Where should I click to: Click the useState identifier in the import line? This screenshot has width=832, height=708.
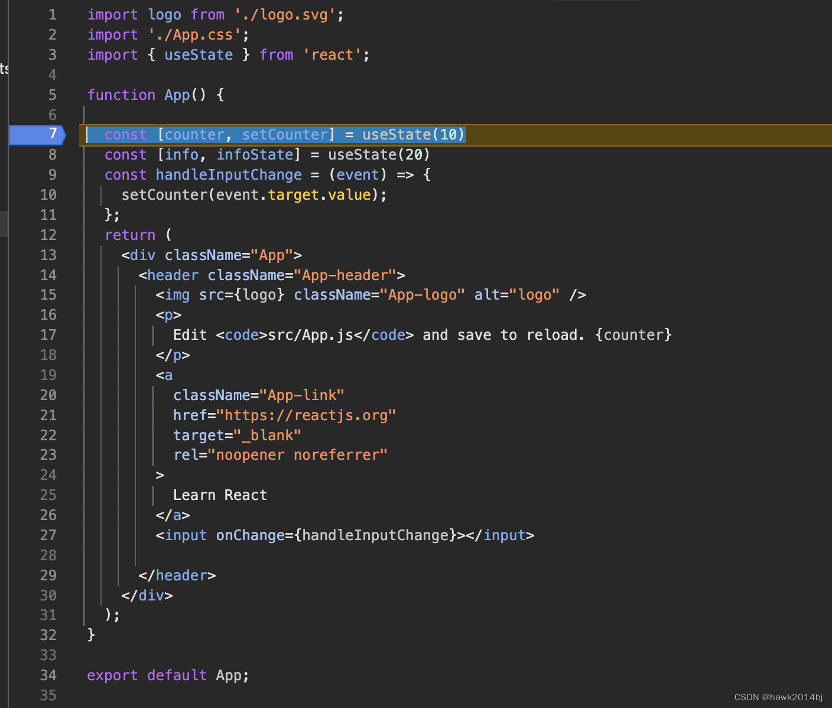(x=199, y=55)
